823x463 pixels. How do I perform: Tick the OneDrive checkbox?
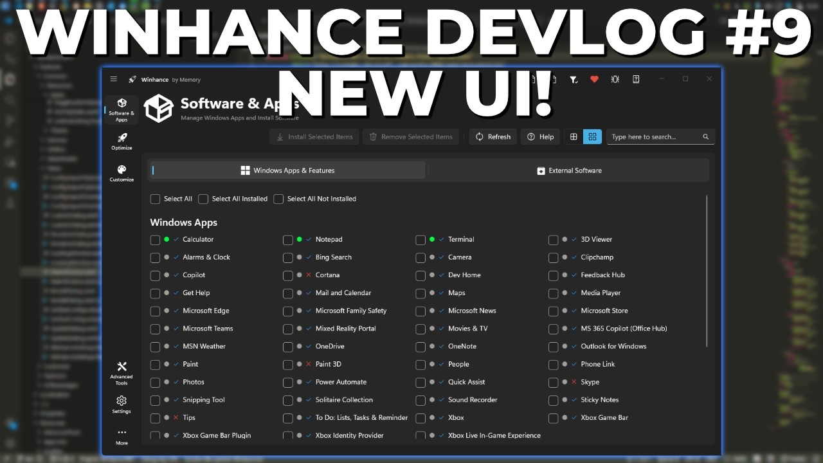coord(288,347)
